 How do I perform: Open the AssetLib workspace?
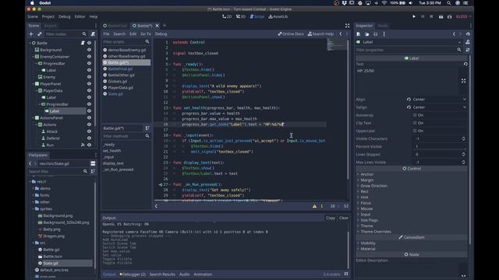(278, 16)
